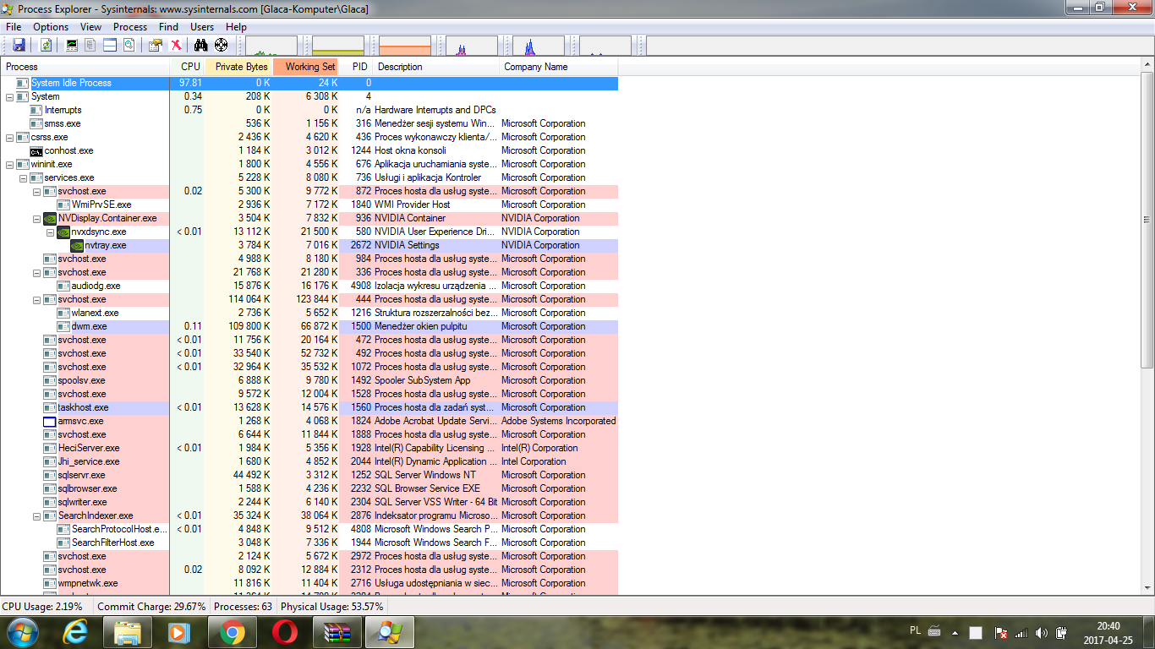
Task: Click the DLL/Handle view toolbar icon
Action: click(129, 45)
